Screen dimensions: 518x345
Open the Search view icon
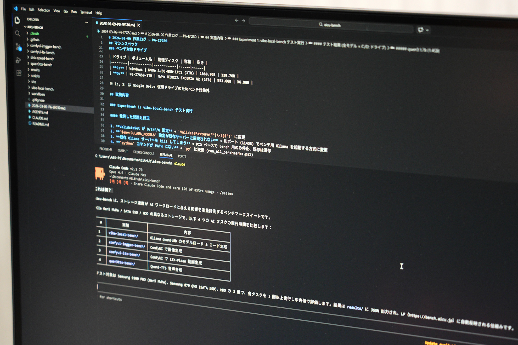click(x=18, y=33)
